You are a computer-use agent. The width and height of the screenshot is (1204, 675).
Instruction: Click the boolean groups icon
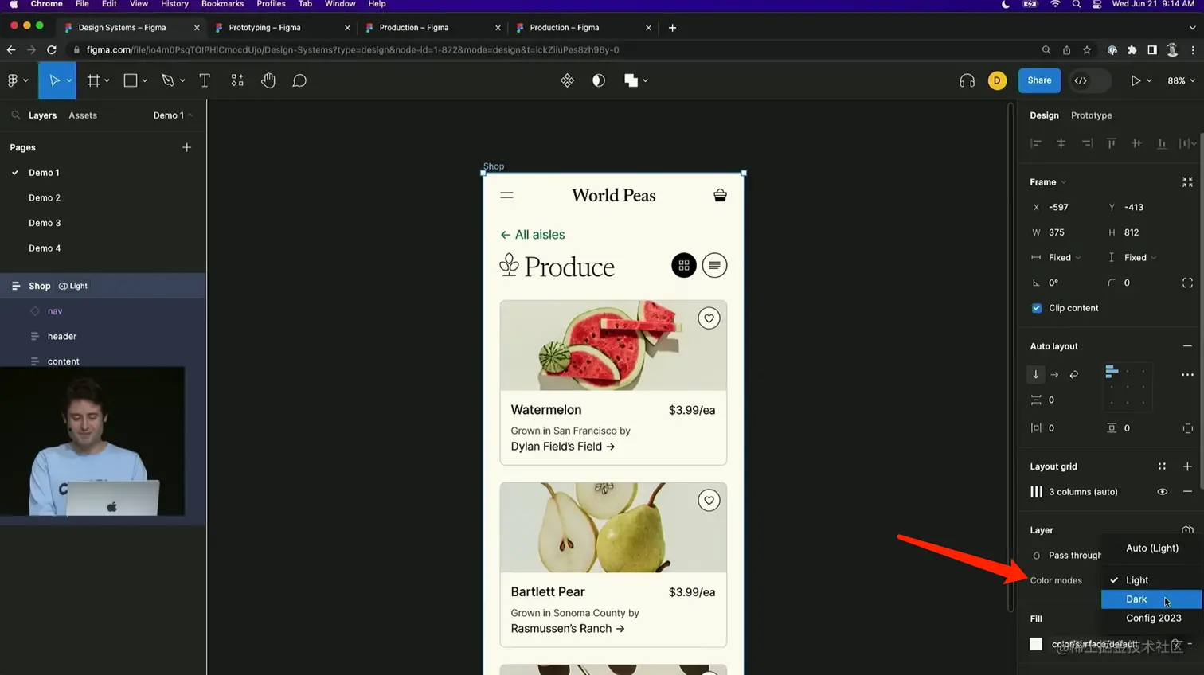coord(631,80)
